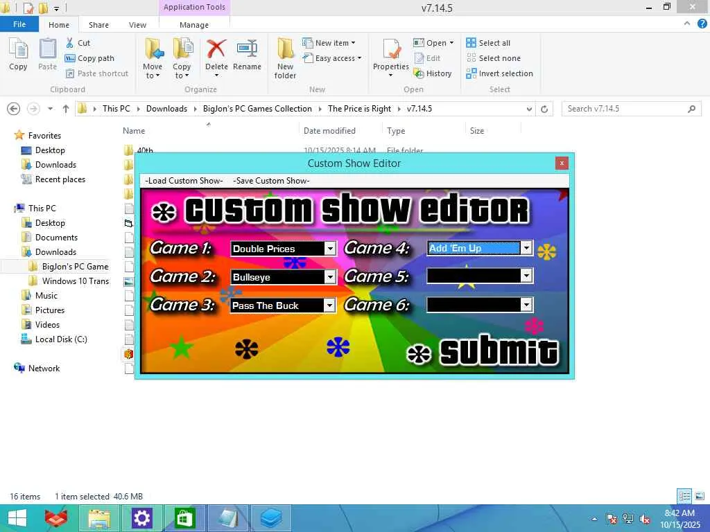Go up one folder level arrow
710x532 pixels.
point(66,109)
